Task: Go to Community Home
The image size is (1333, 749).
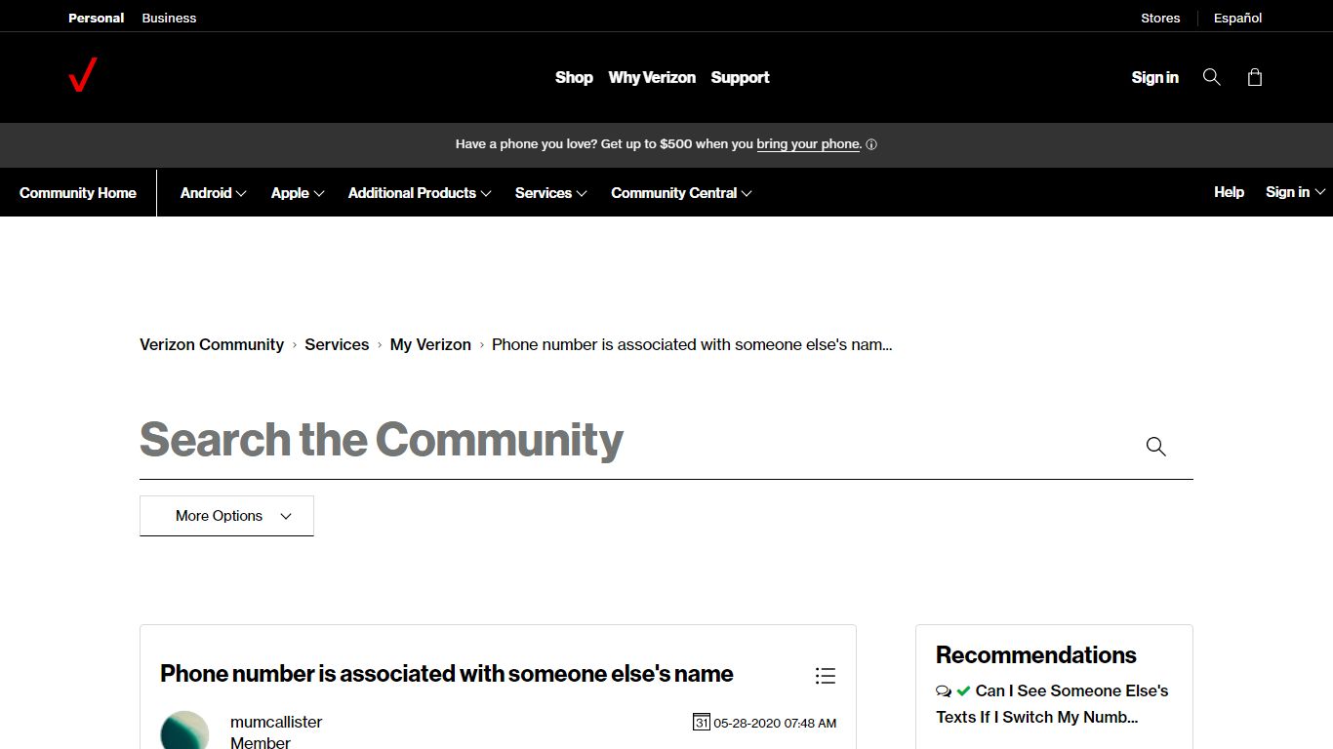Action: pyautogui.click(x=78, y=193)
